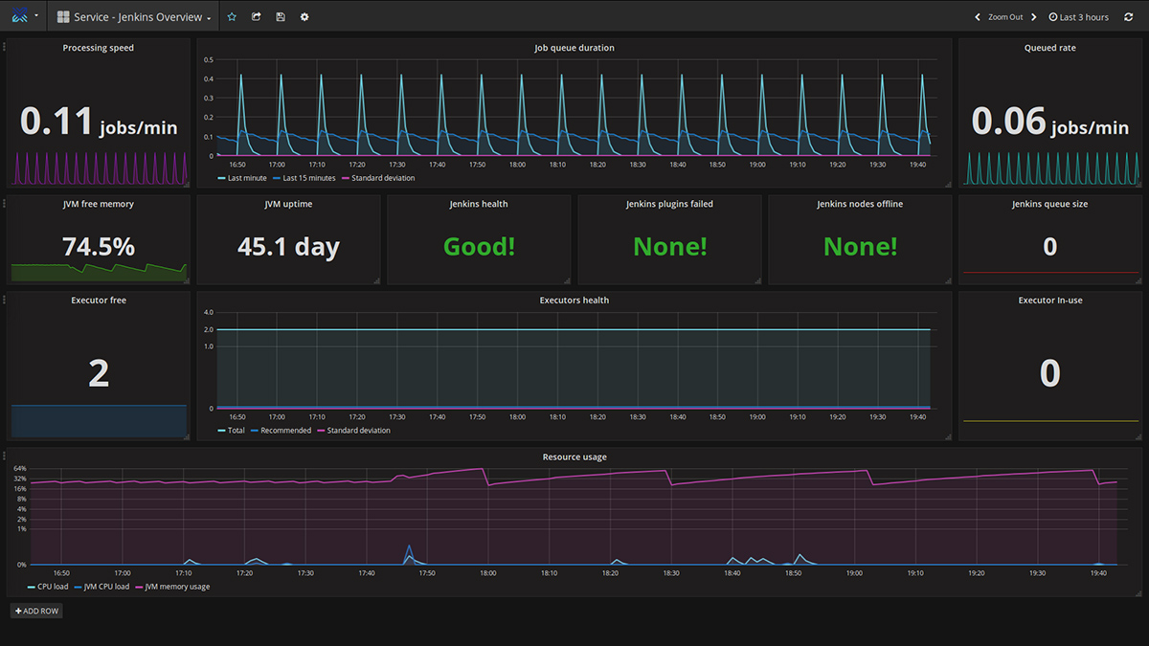Open the Executor In-use panel title menu
Image resolution: width=1149 pixels, height=646 pixels.
pos(1050,301)
